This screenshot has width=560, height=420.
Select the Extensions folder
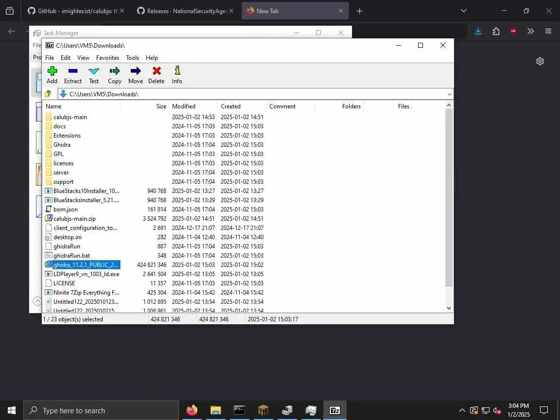coord(67,135)
